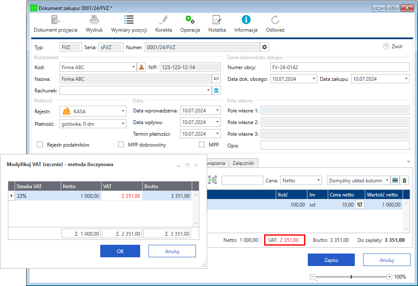Screen dimensions: 418x286
Task: Enable the Rejestr podatników checkbox
Action: (40, 145)
